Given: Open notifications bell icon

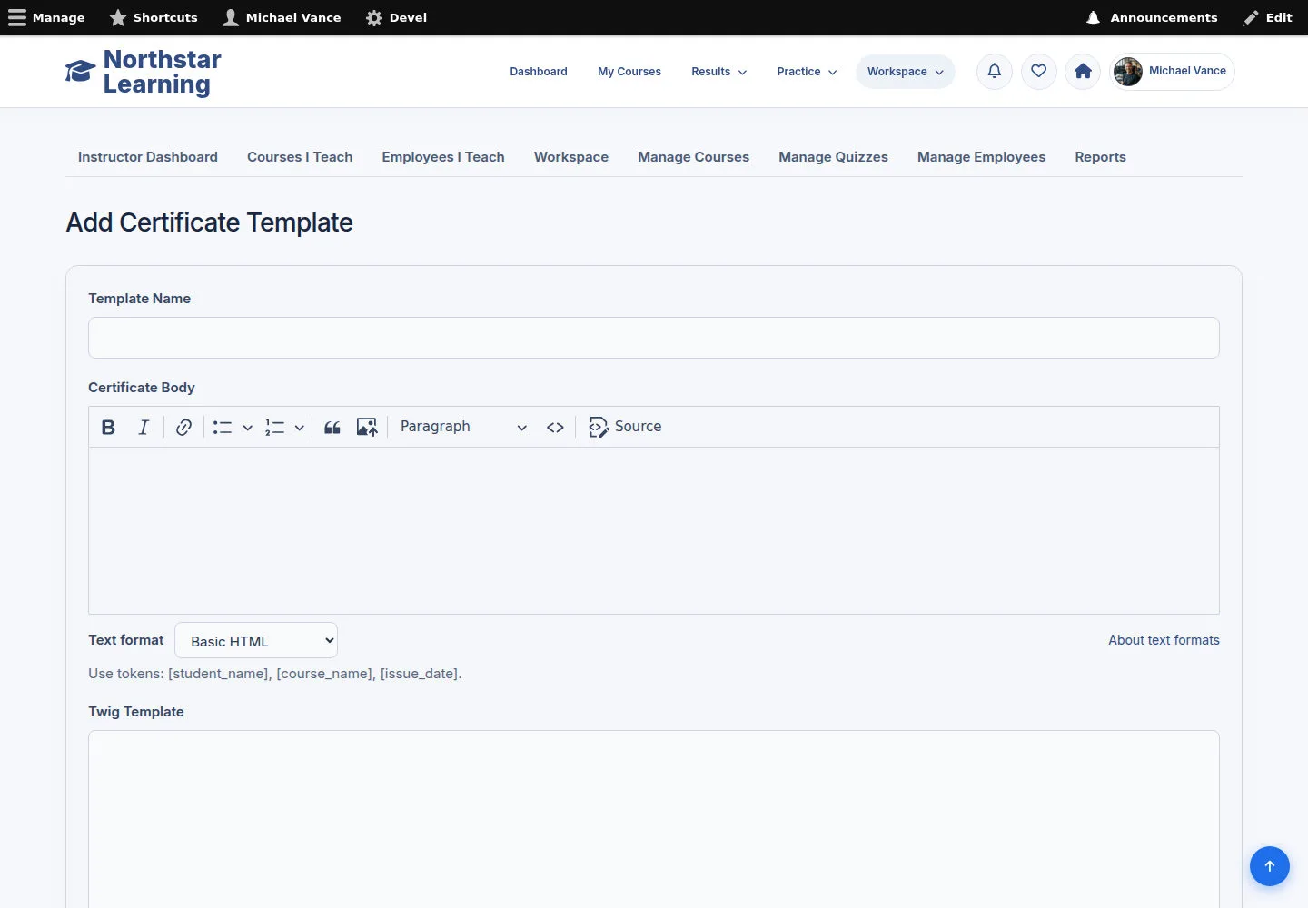Looking at the screenshot, I should (995, 72).
